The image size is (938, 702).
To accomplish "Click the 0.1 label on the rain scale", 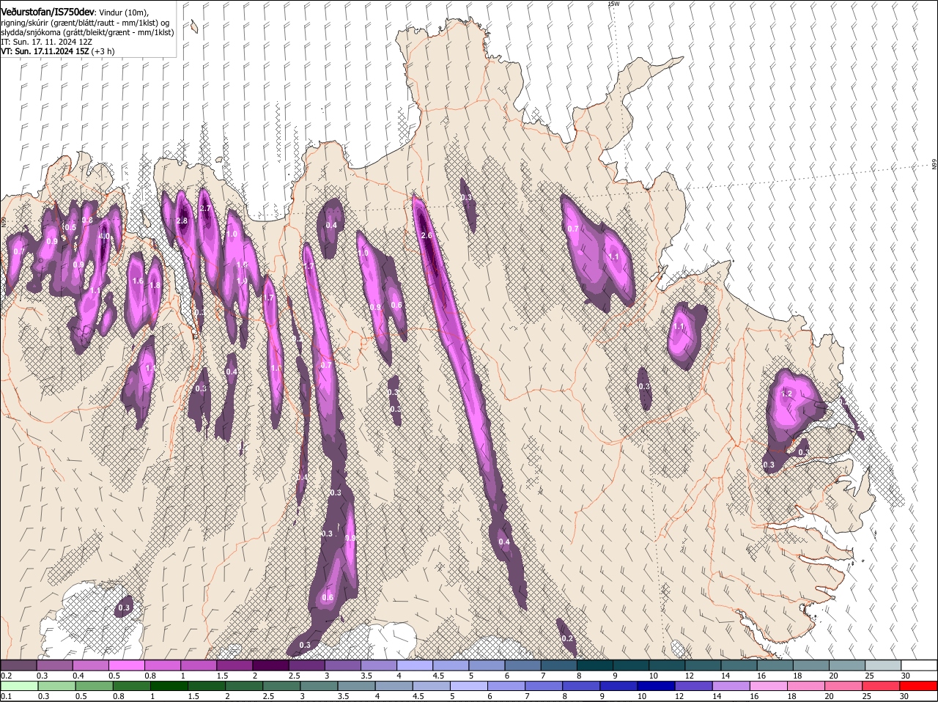I will [x=6, y=697].
